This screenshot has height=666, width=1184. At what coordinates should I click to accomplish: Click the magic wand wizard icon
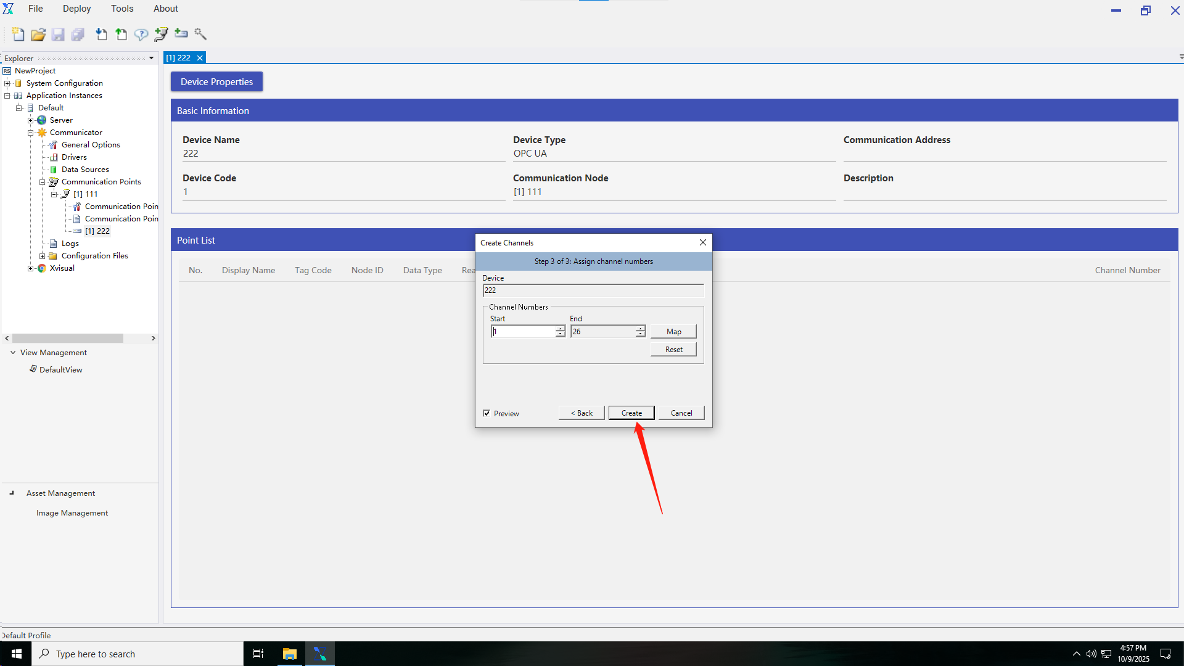click(x=200, y=34)
